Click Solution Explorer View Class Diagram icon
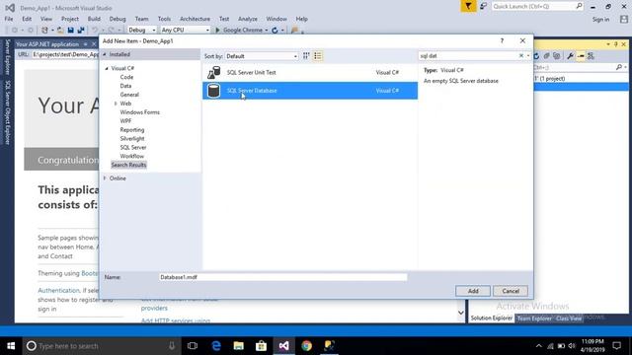 coord(591,56)
